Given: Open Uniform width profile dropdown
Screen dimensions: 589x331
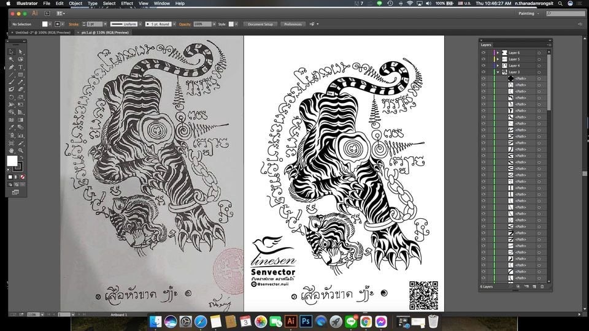Looking at the screenshot, I should (140, 24).
